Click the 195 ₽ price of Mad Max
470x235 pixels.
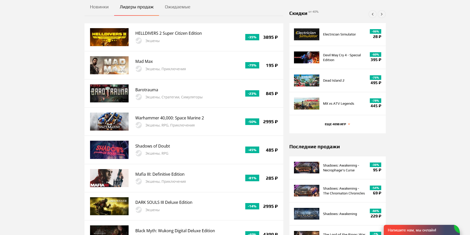point(272,65)
